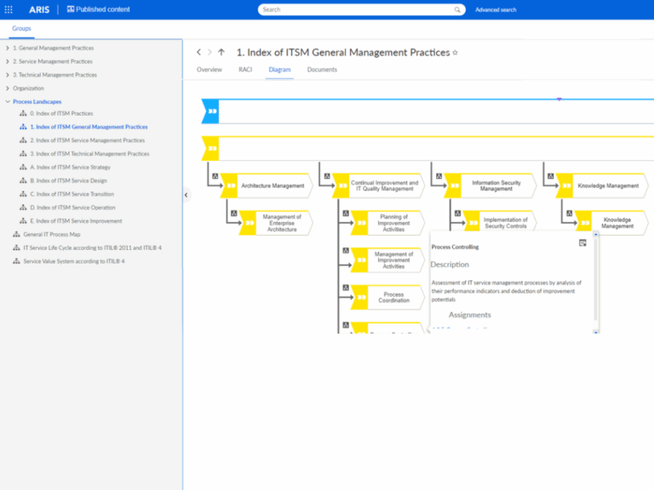The height and width of the screenshot is (490, 654).
Task: Open IT Service Life Cycle ITIL 2011 item
Action: pyautogui.click(x=92, y=248)
